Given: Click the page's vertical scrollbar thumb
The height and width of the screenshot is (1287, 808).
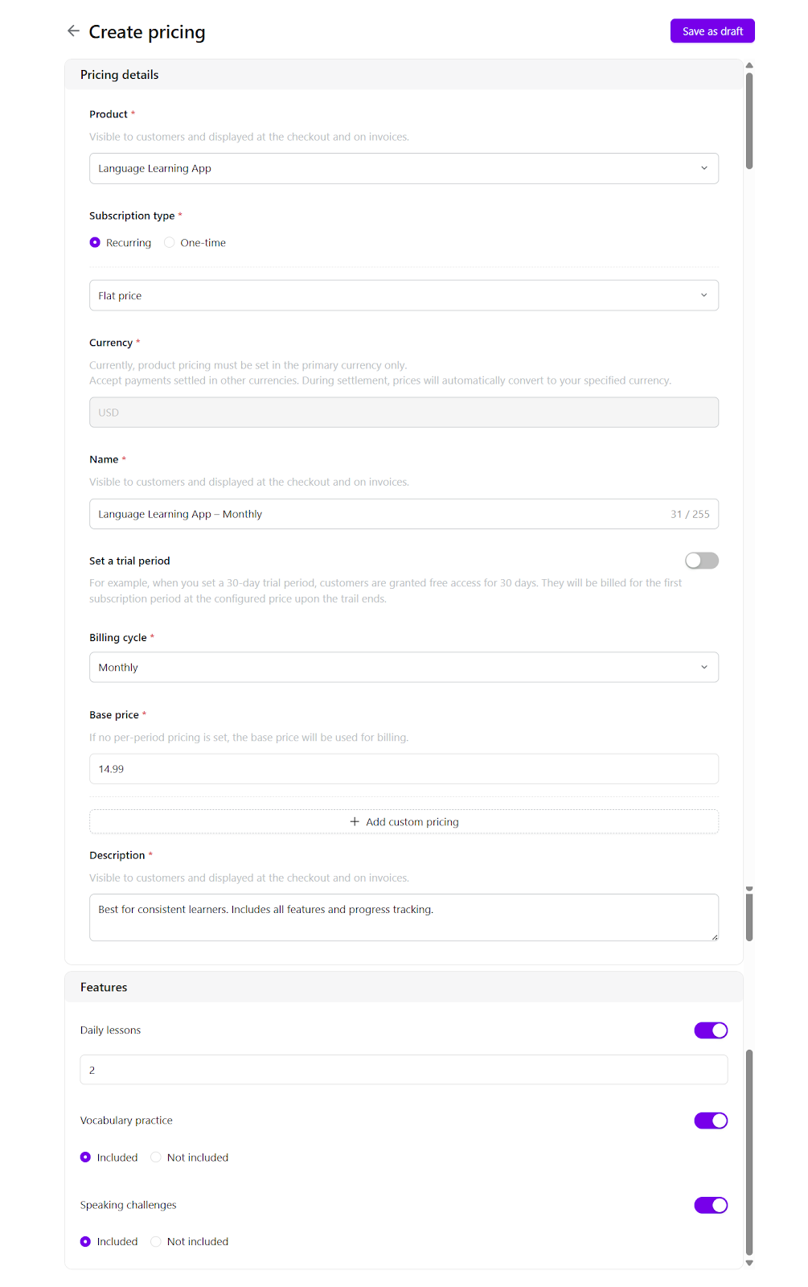Looking at the screenshot, I should [749, 121].
